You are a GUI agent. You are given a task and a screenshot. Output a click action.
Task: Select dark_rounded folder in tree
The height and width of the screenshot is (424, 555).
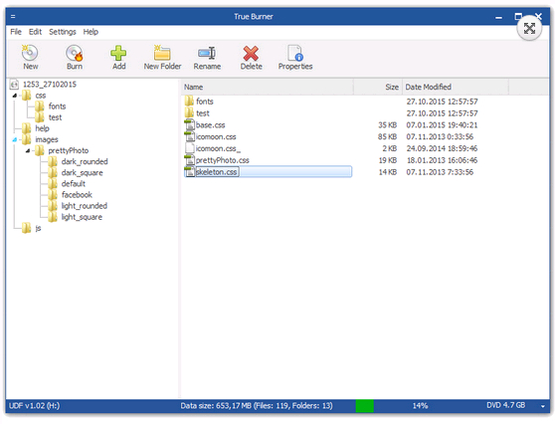click(85, 161)
